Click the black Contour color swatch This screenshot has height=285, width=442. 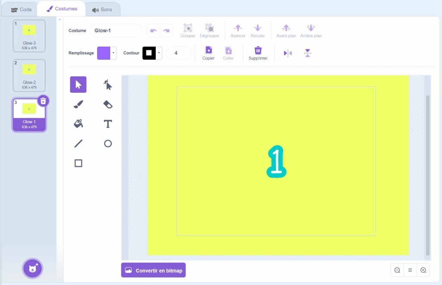coord(149,53)
